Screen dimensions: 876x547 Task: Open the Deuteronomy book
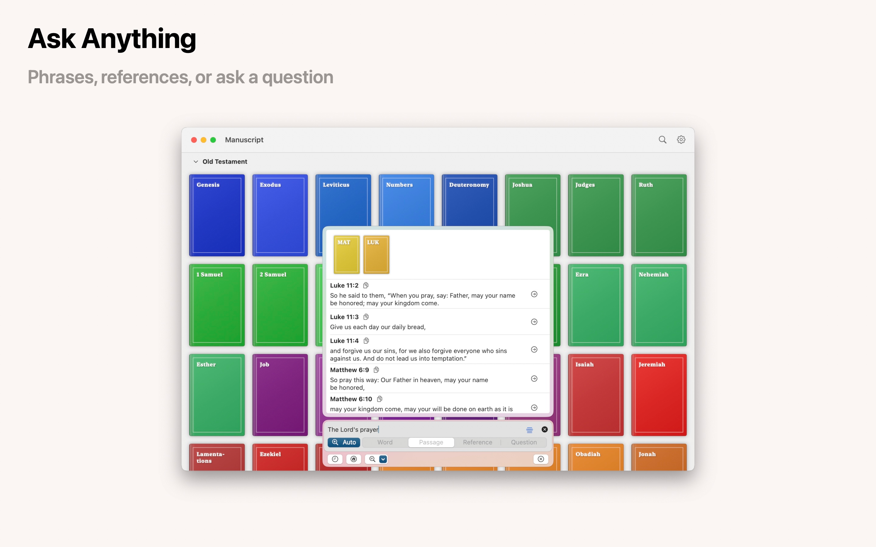[x=470, y=200]
